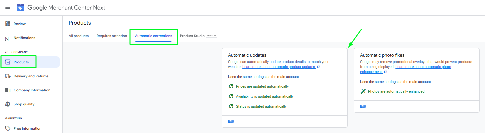The image size is (485, 133).
Task: Click 'Status is updated automatically' text
Action: click(x=261, y=106)
